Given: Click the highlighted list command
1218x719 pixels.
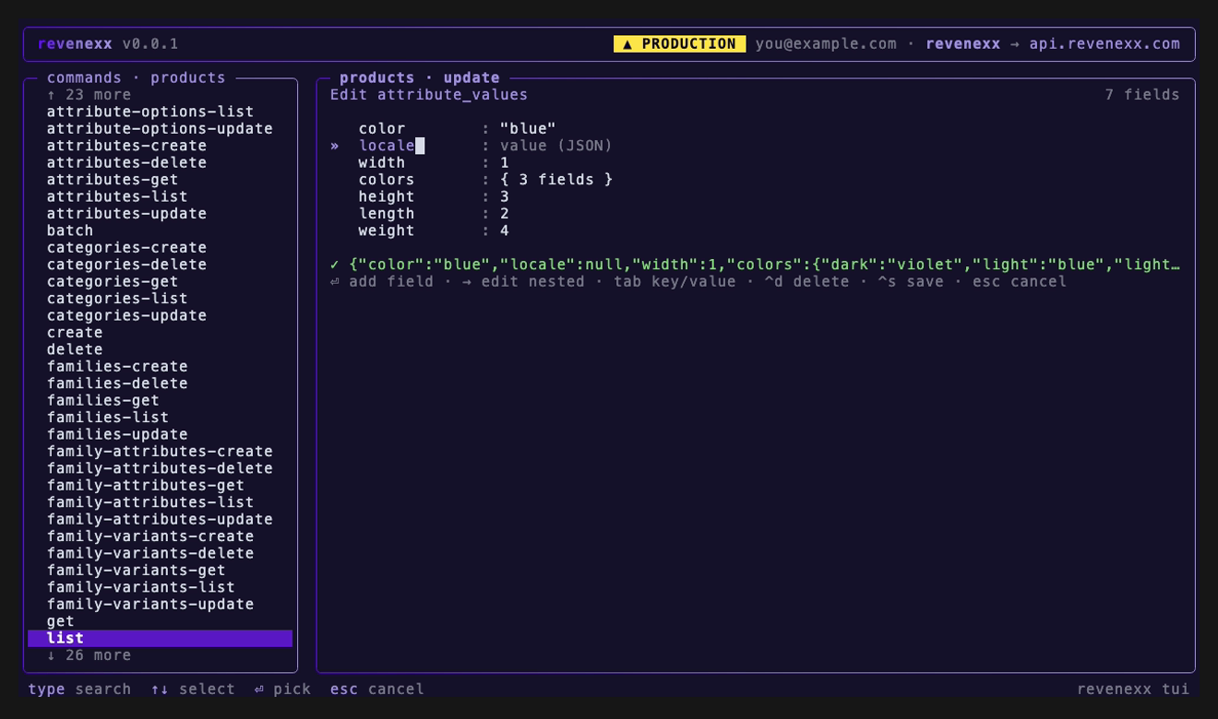Looking at the screenshot, I should pos(161,638).
